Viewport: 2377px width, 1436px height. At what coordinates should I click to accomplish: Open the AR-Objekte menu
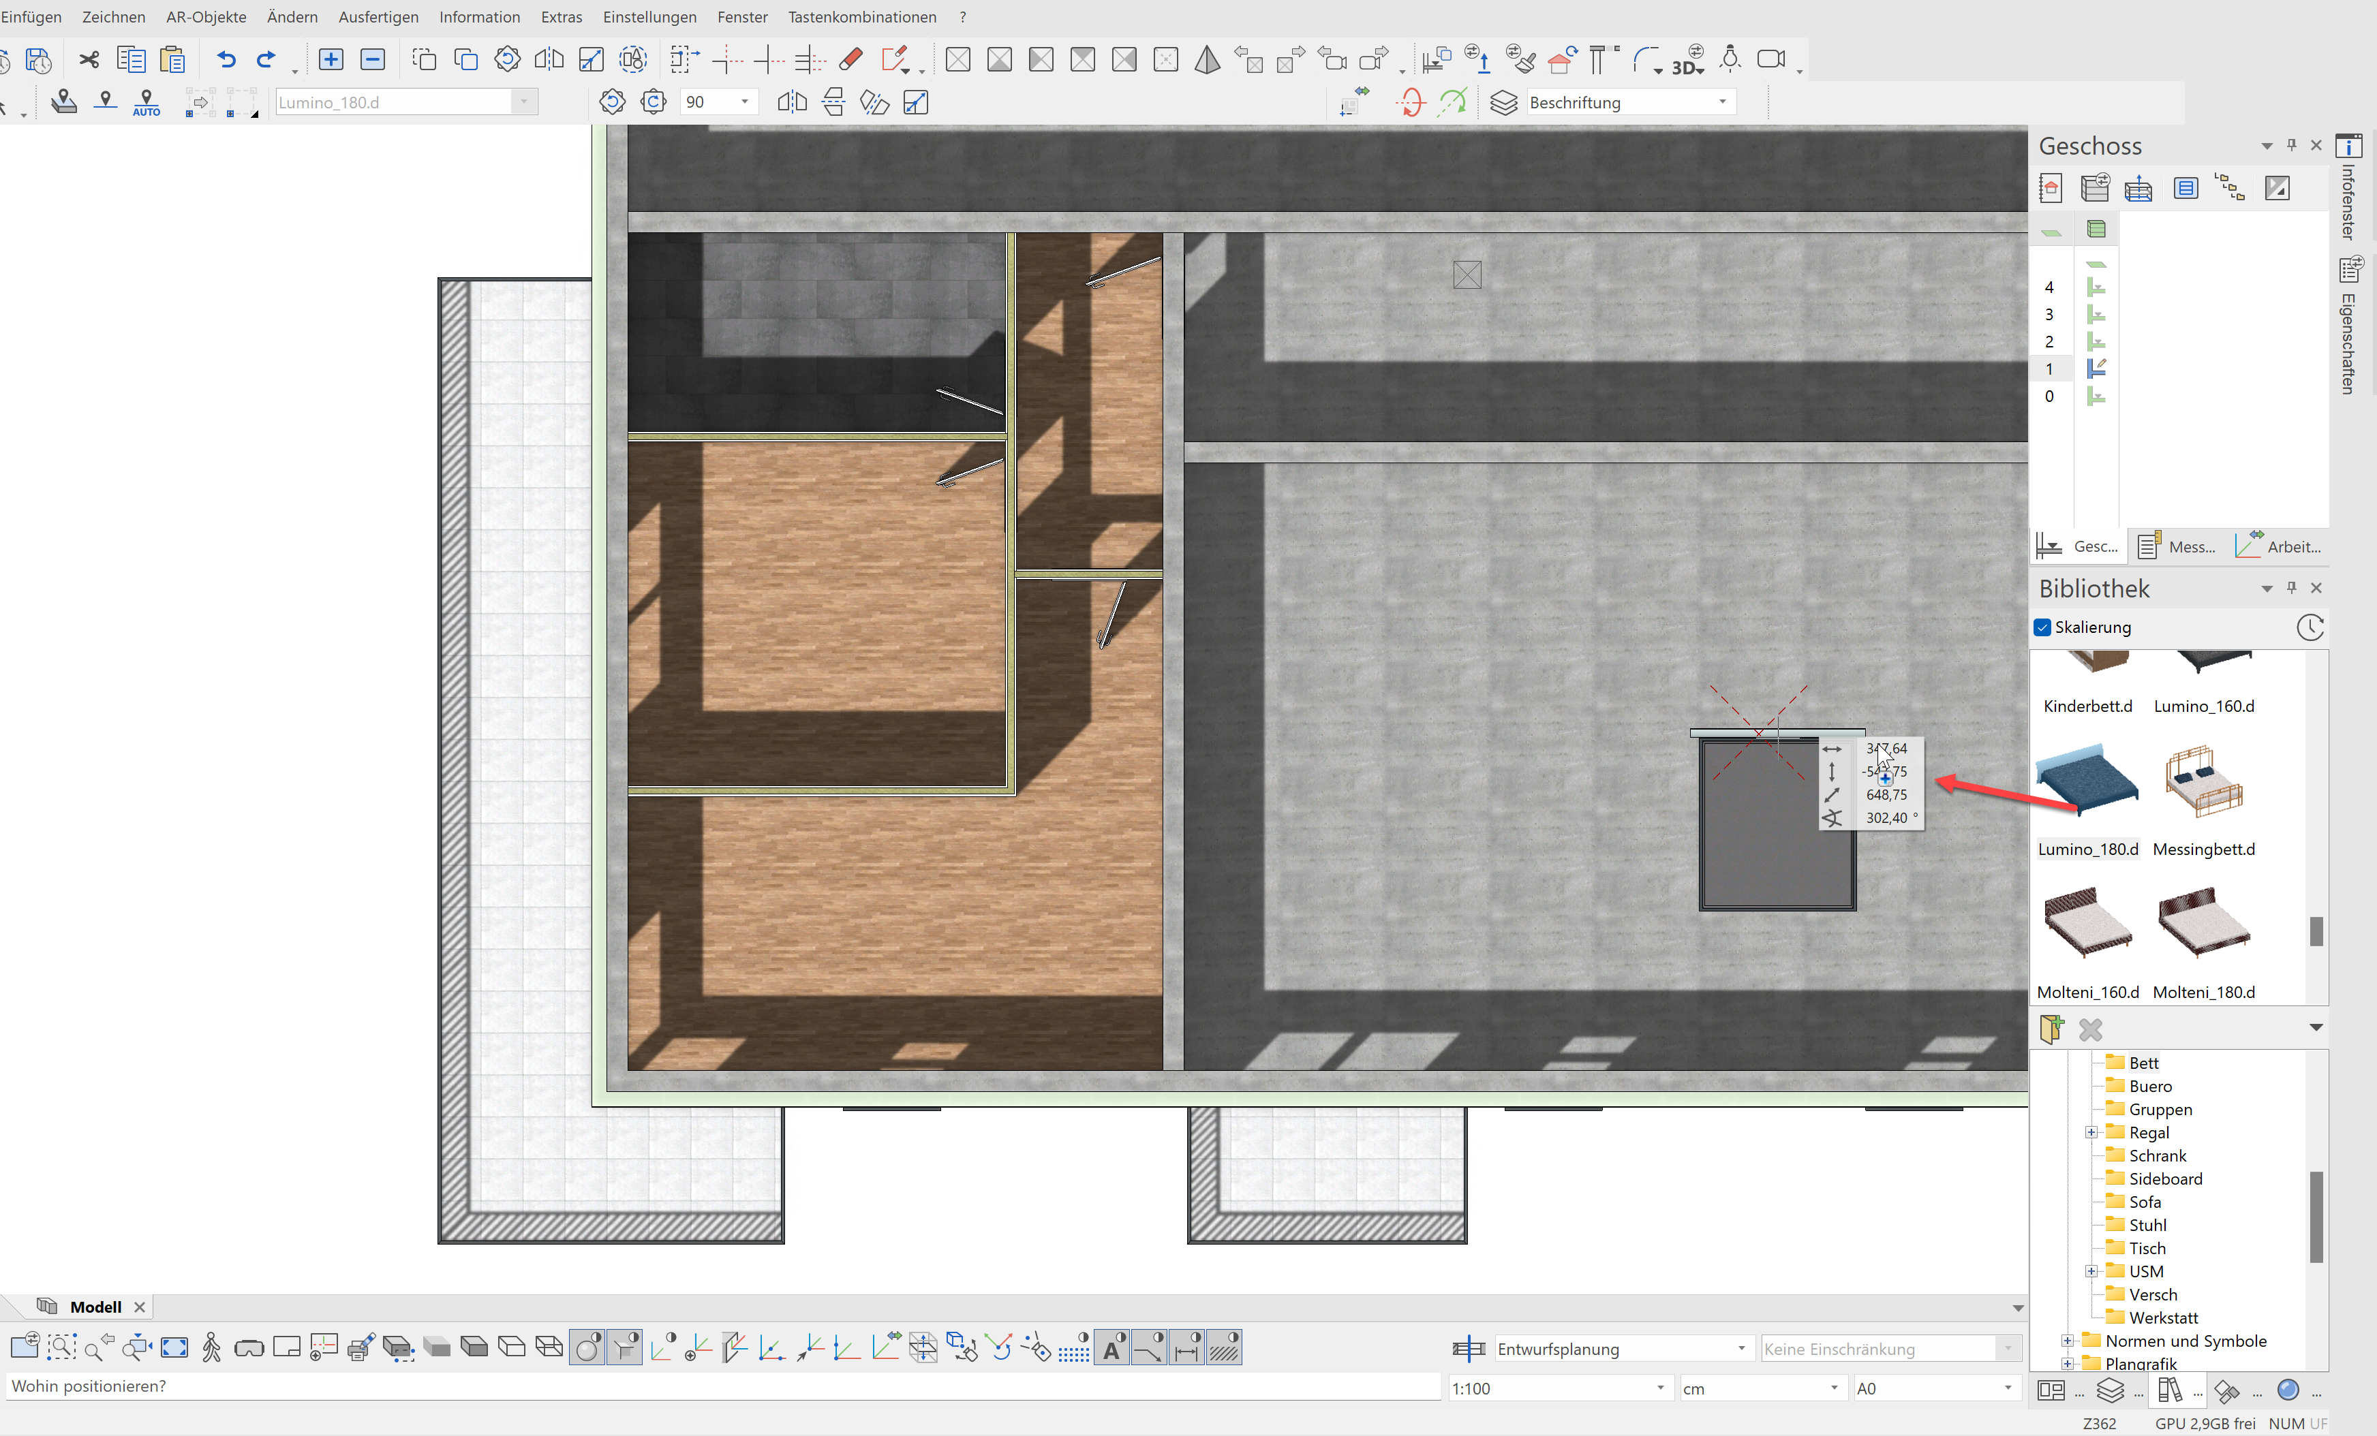[206, 16]
